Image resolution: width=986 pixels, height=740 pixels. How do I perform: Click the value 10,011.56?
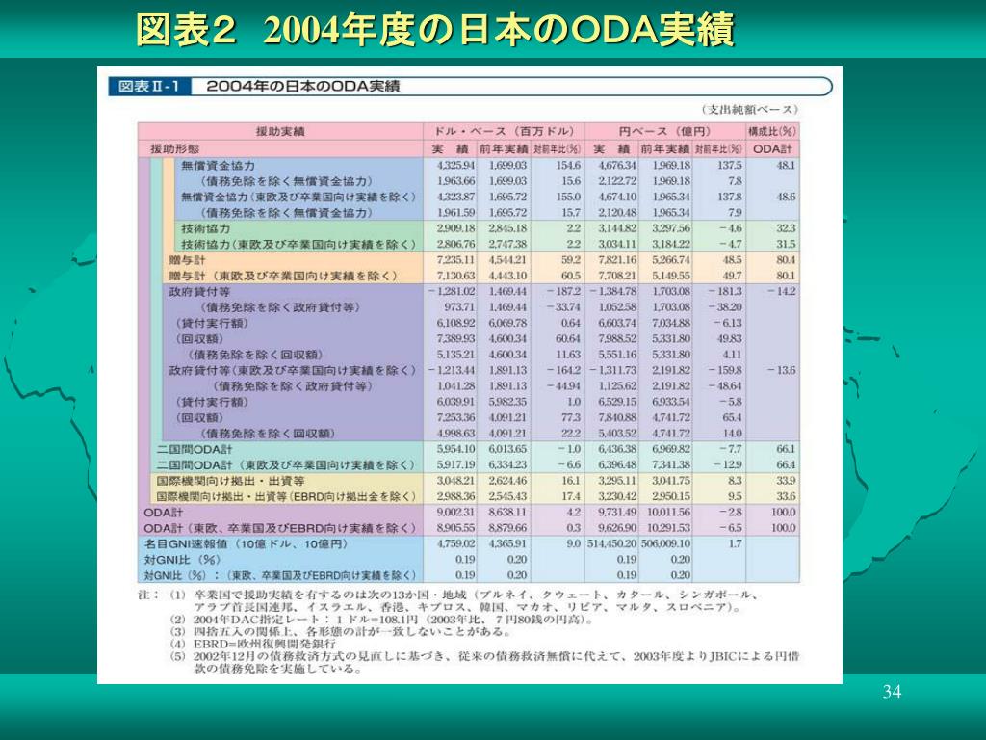coord(668,513)
